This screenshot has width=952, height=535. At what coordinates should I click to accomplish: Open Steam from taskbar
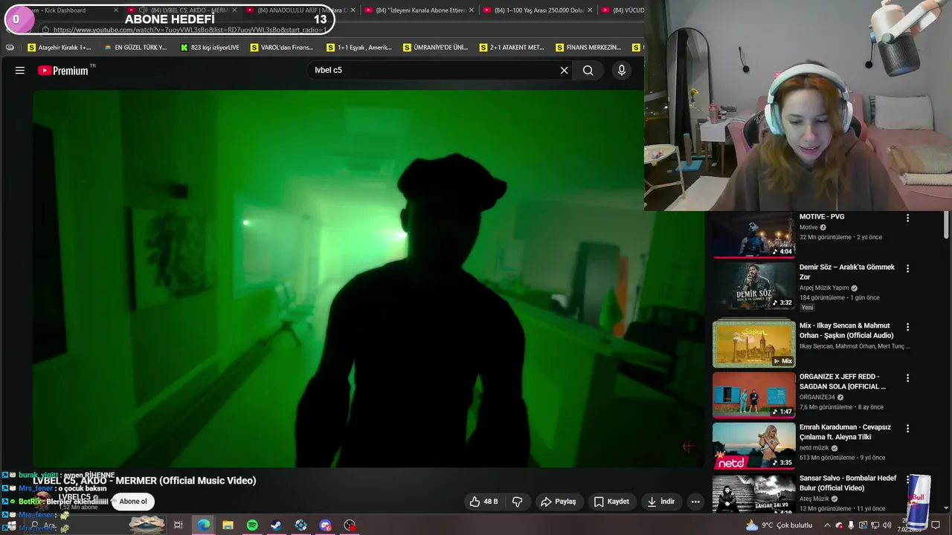point(276,525)
